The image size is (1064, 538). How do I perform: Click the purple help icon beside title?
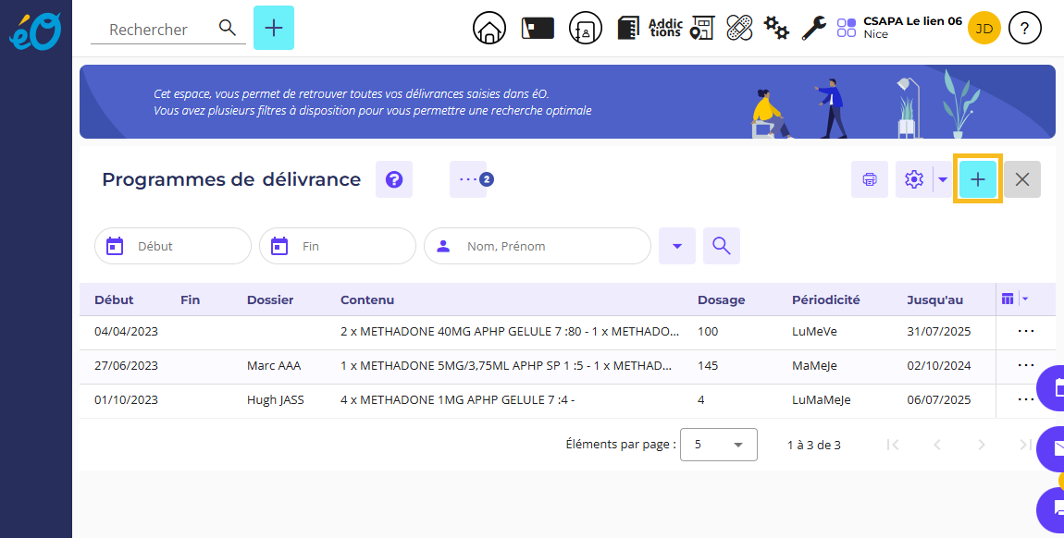(x=394, y=179)
